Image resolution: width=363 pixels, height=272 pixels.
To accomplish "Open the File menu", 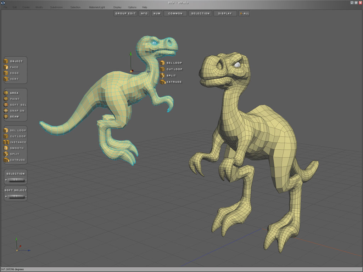I will point(5,7).
